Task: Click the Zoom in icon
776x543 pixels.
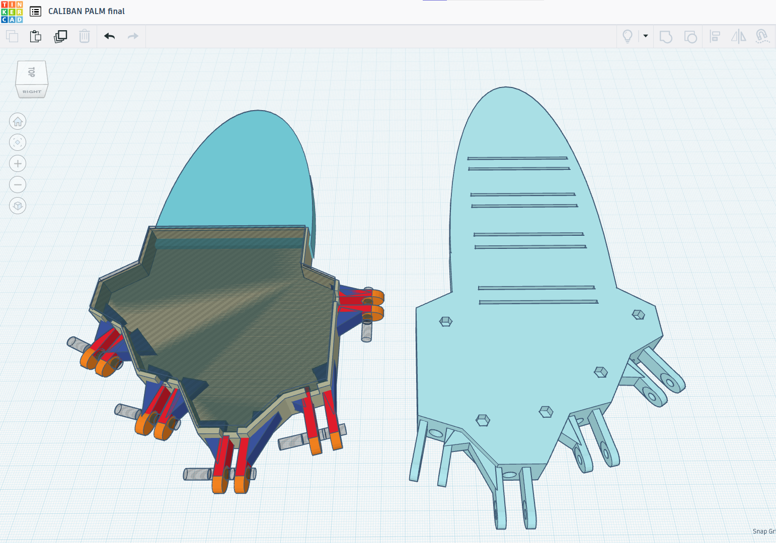Action: click(18, 163)
